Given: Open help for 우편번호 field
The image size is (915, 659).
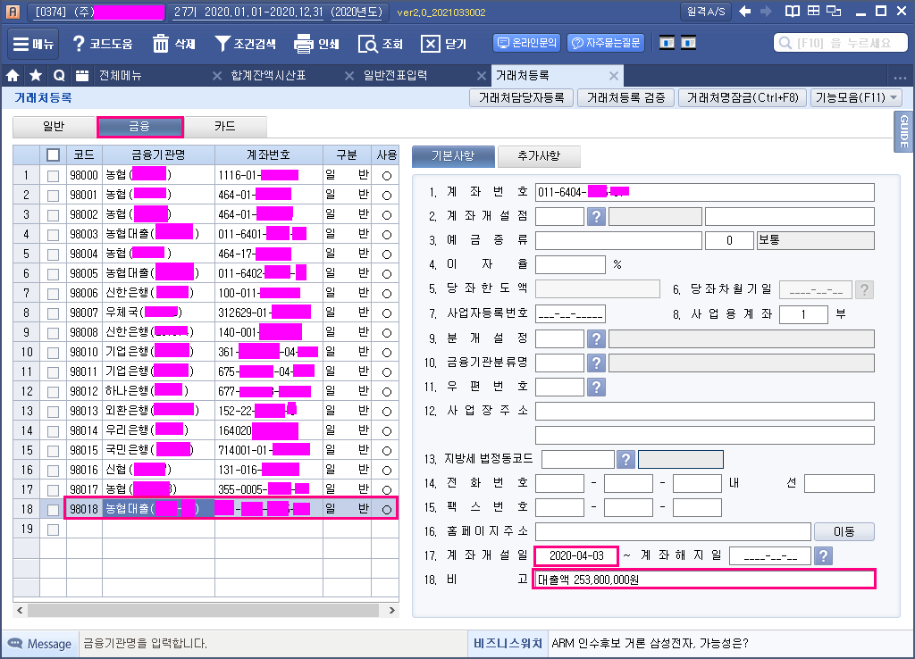Looking at the screenshot, I should pos(596,388).
